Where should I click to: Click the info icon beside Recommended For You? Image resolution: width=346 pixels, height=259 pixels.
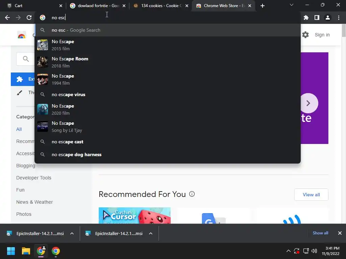click(x=192, y=194)
